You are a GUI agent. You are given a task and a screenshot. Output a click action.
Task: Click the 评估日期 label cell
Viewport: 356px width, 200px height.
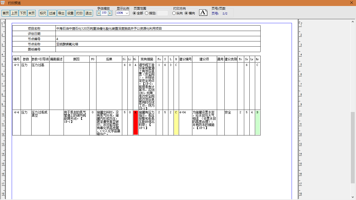point(34,34)
